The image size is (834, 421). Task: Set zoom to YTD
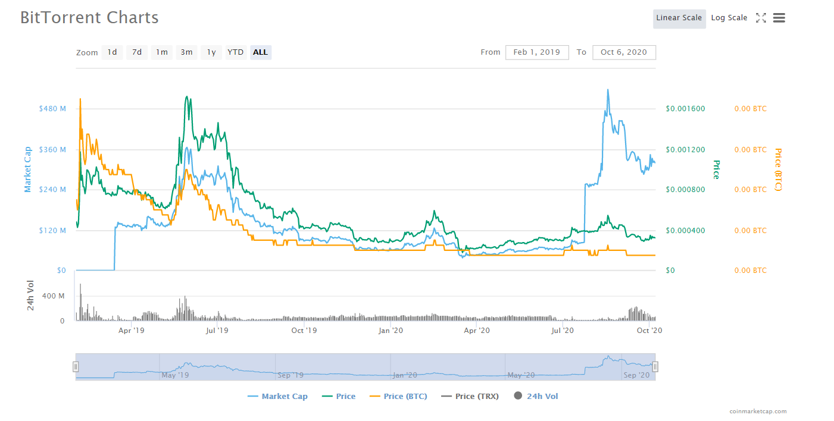236,52
